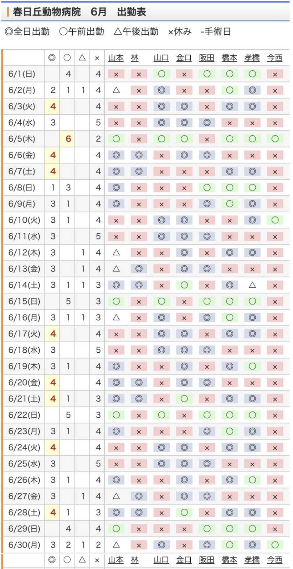Click 山本's x icon on 6/1(日)
The height and width of the screenshot is (569, 293).
click(116, 74)
